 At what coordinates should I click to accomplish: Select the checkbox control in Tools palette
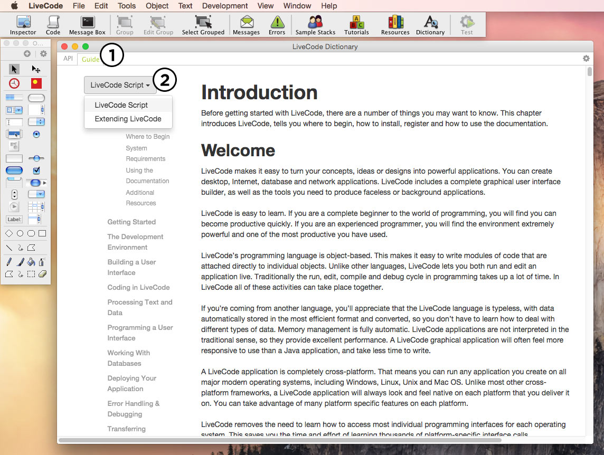[36, 170]
